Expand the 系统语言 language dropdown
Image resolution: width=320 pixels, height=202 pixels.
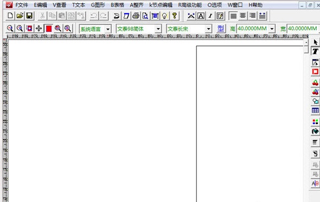pos(108,29)
